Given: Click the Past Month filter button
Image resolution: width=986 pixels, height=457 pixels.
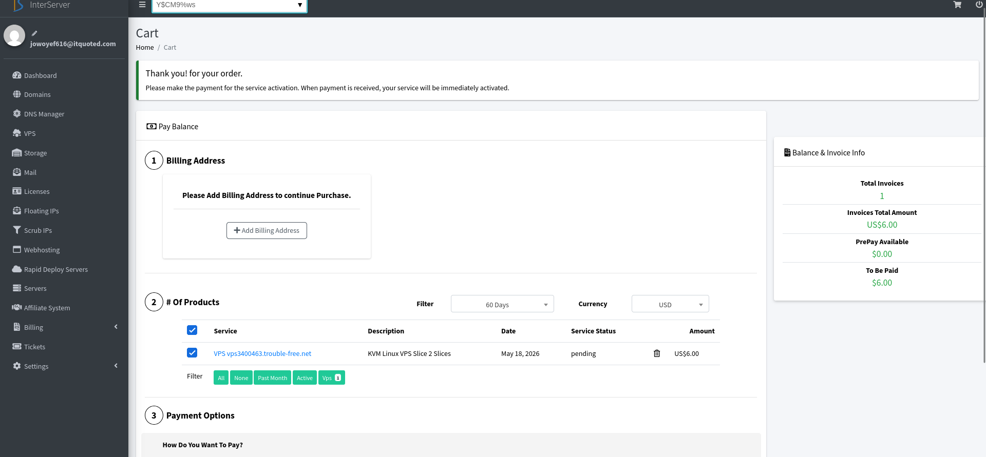Looking at the screenshot, I should point(273,377).
